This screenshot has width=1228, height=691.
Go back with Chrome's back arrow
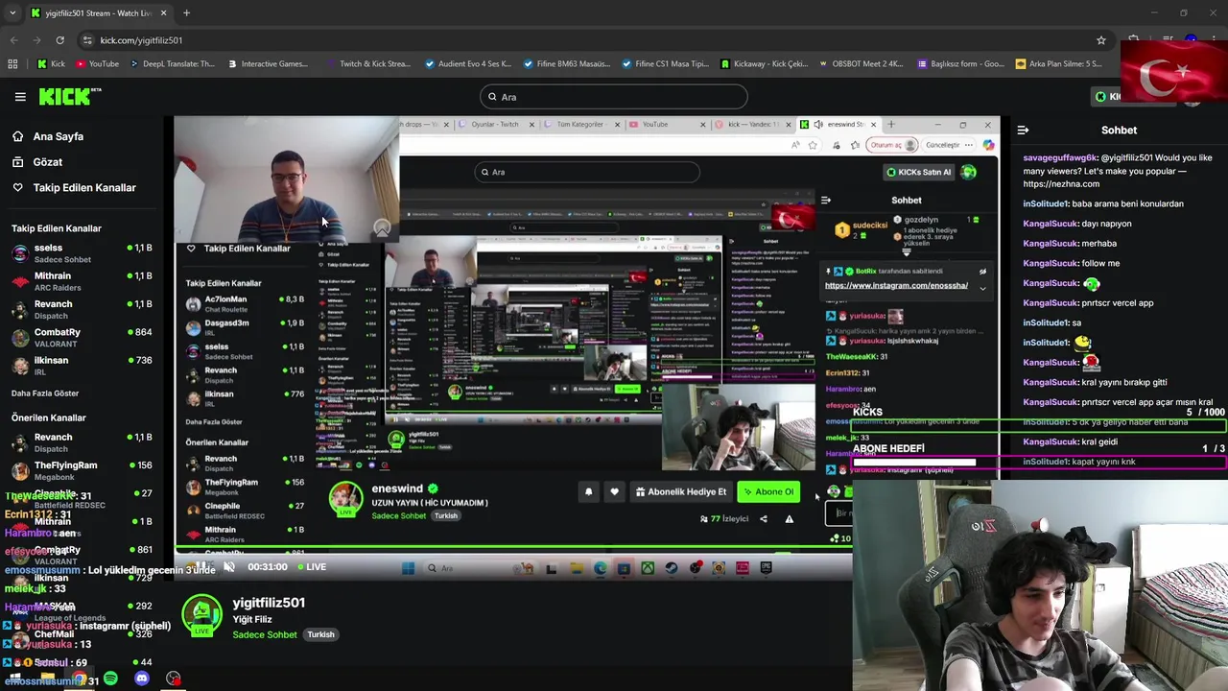13,40
